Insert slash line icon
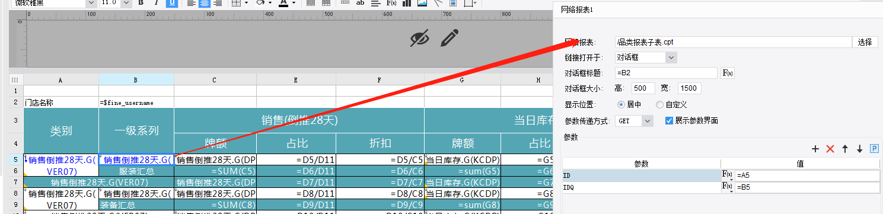This screenshot has width=883, height=214. [438, 3]
